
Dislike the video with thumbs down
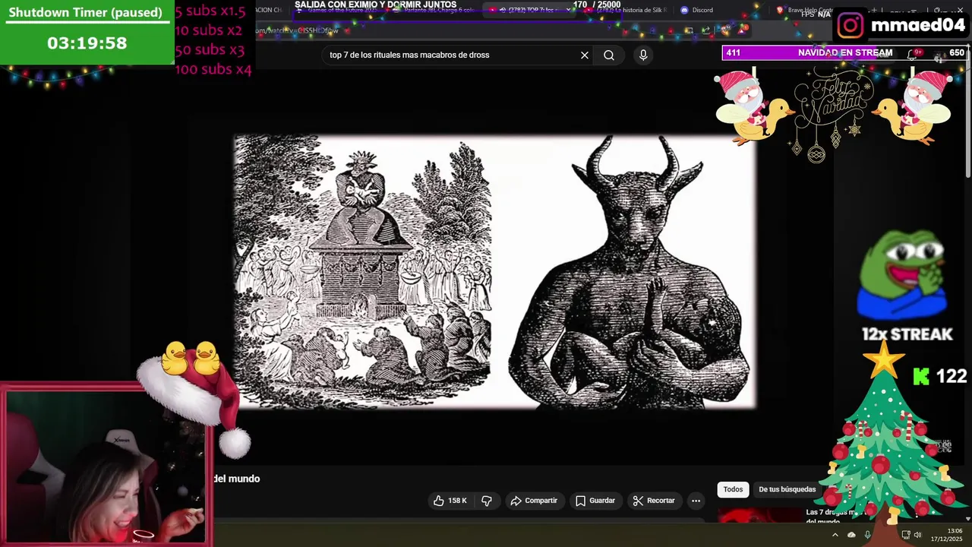(487, 501)
